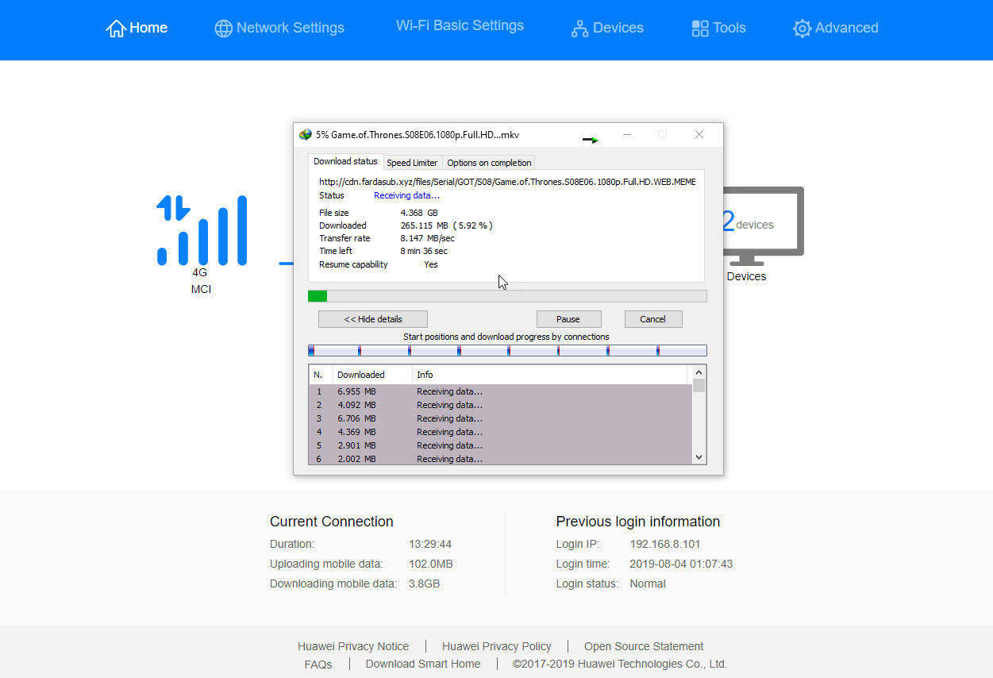
Task: Click the 102.0MB uploading mobile data value
Action: tap(431, 564)
